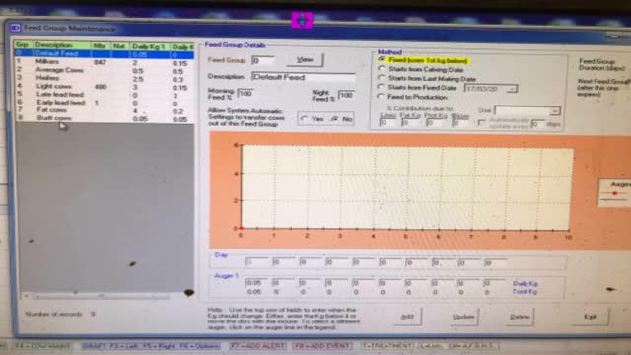Click the View button
The height and width of the screenshot is (355, 631).
coord(305,60)
